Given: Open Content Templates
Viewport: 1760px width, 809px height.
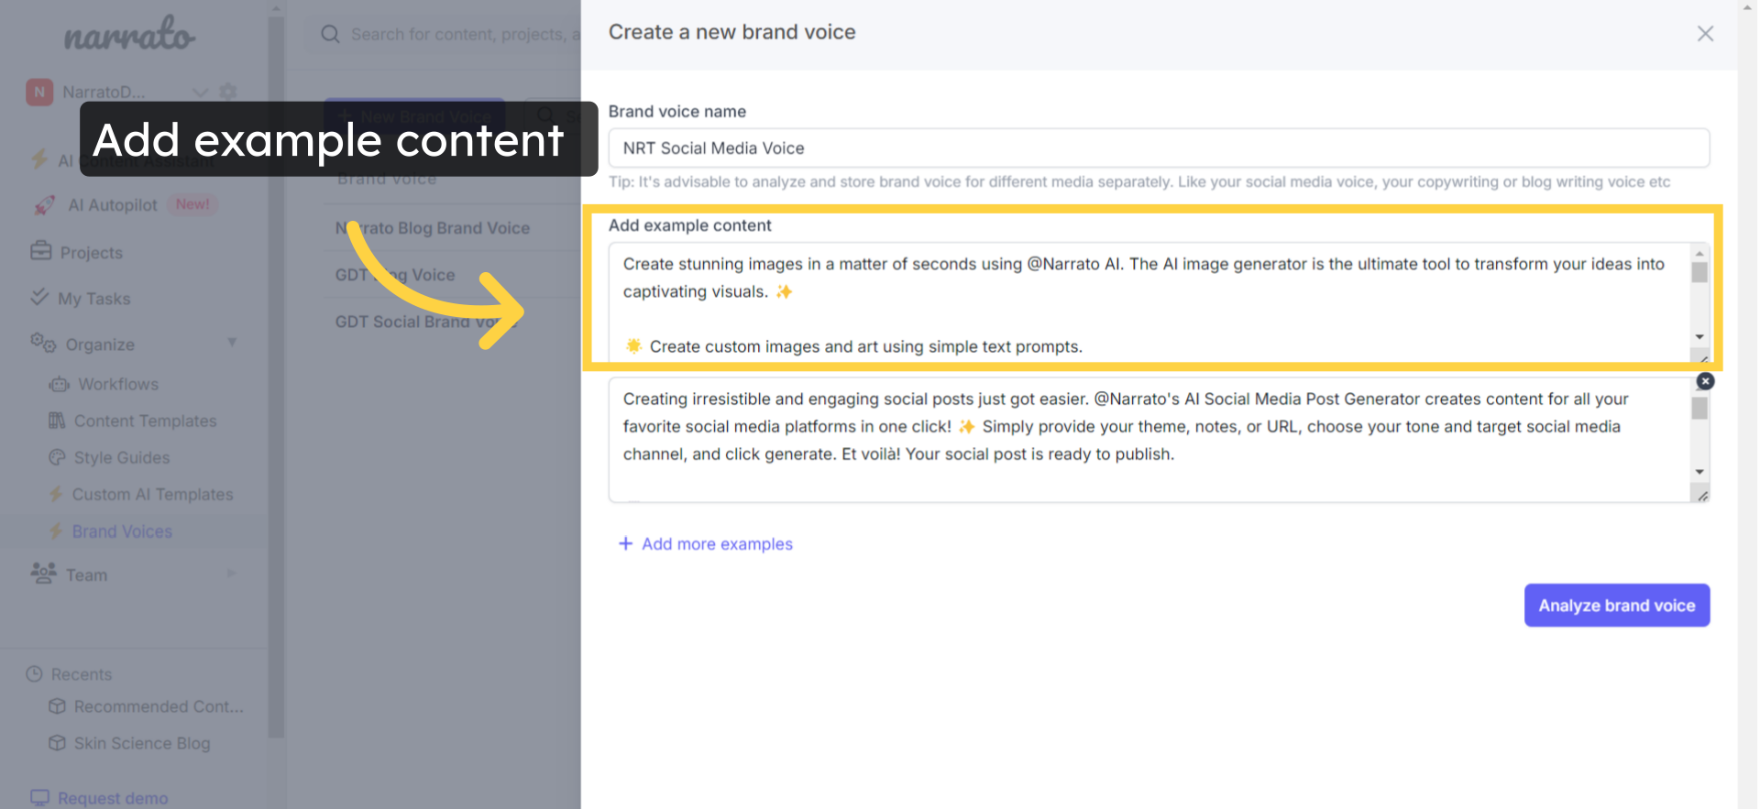Looking at the screenshot, I should pyautogui.click(x=145, y=421).
